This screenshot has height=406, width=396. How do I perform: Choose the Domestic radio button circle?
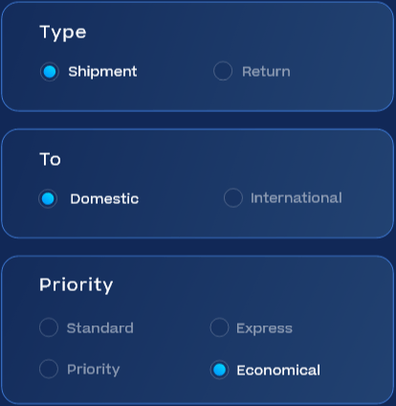(48, 198)
